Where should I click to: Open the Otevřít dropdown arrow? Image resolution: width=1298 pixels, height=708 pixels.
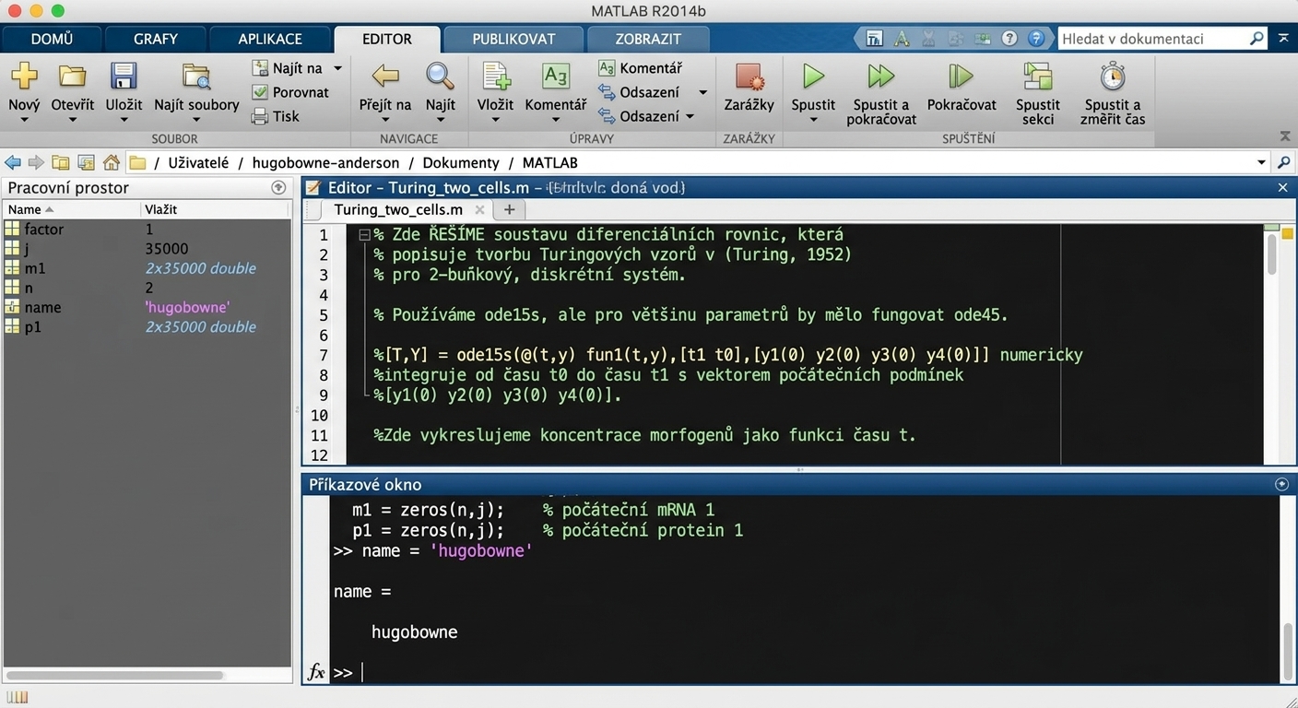pos(72,120)
